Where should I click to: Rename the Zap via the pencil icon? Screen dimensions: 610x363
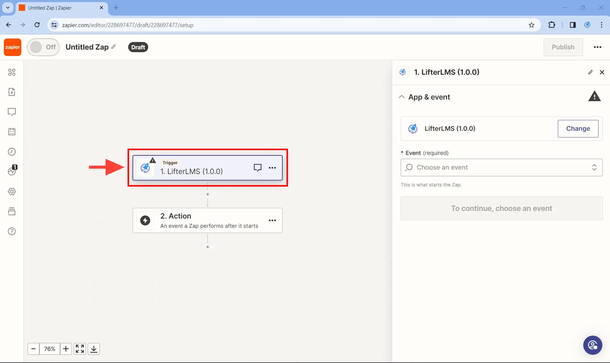pos(113,47)
